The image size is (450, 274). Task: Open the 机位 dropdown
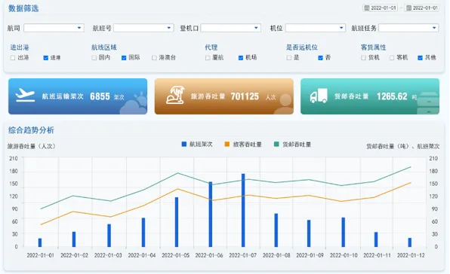[x=315, y=28]
